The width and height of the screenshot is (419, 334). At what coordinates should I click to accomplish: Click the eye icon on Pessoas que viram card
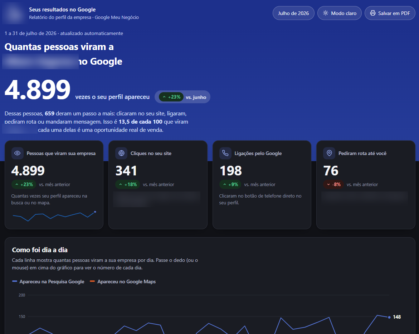point(18,153)
